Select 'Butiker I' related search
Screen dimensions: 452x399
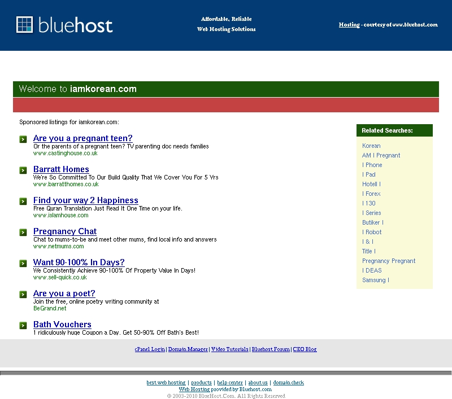click(x=373, y=222)
